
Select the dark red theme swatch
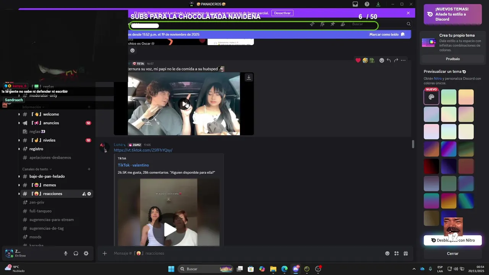click(431, 166)
